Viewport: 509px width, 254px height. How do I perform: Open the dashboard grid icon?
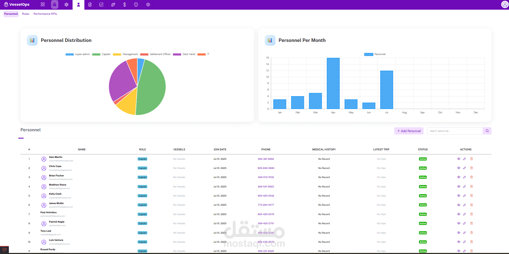tap(43, 5)
